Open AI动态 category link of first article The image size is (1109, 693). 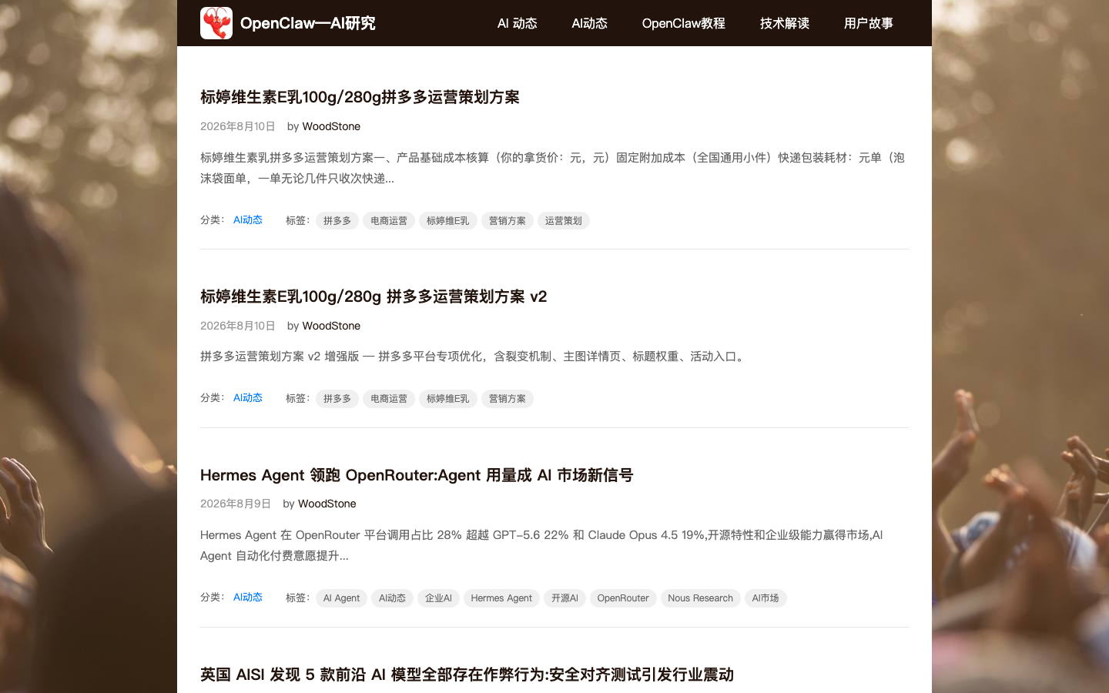[x=248, y=220]
